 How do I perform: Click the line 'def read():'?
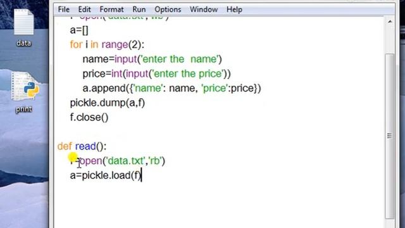click(82, 146)
